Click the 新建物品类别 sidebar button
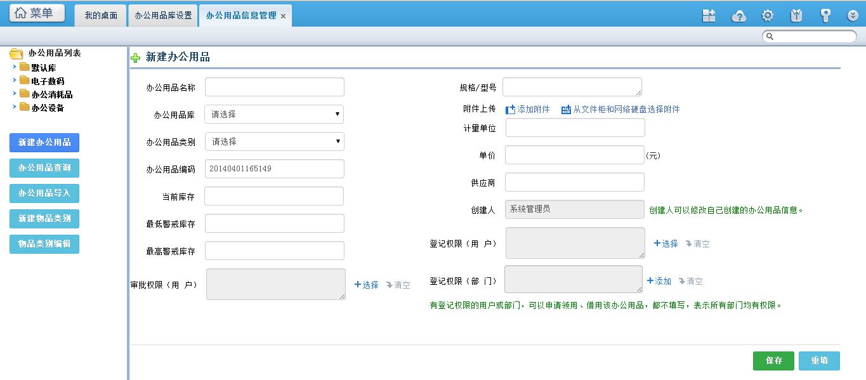Viewport: 866px width, 380px height. tap(44, 219)
